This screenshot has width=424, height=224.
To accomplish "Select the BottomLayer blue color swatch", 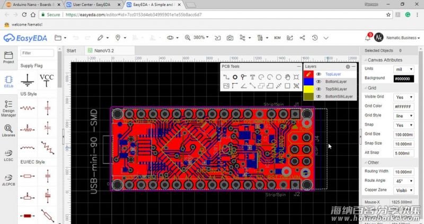I will click(308, 82).
